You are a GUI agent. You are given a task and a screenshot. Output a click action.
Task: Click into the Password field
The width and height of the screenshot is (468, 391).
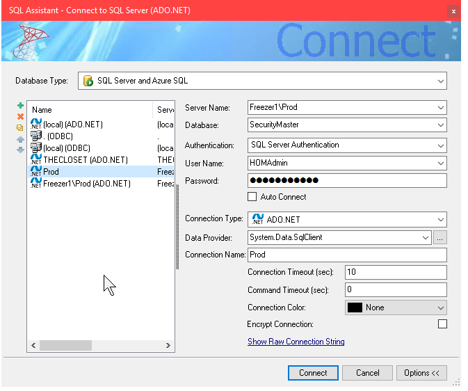(x=347, y=181)
